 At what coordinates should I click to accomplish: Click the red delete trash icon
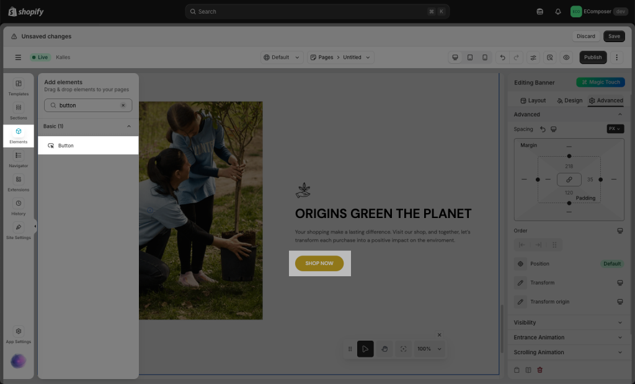click(x=540, y=370)
